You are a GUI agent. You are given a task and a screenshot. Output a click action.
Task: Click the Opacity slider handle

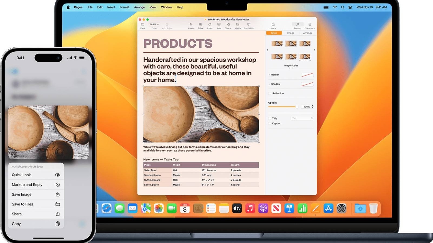pos(297,107)
